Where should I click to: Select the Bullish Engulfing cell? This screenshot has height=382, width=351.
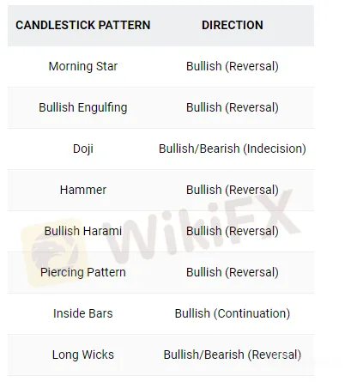click(83, 107)
